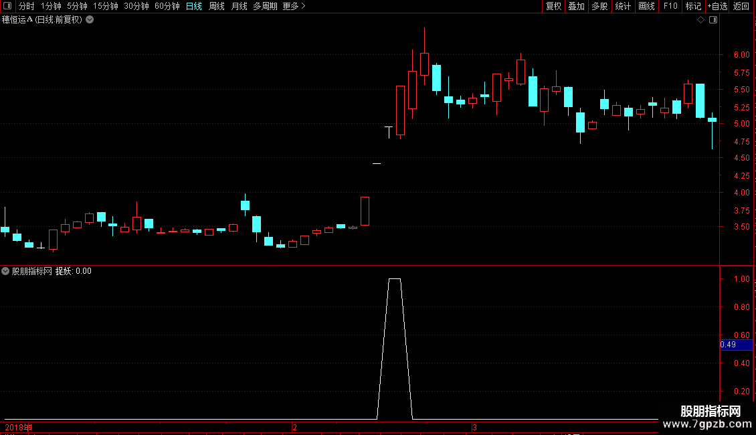Select the 15分钟 period tab

click(x=106, y=6)
